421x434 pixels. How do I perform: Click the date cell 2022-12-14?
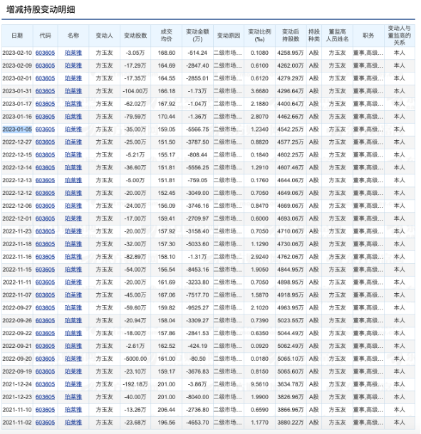pyautogui.click(x=17, y=167)
